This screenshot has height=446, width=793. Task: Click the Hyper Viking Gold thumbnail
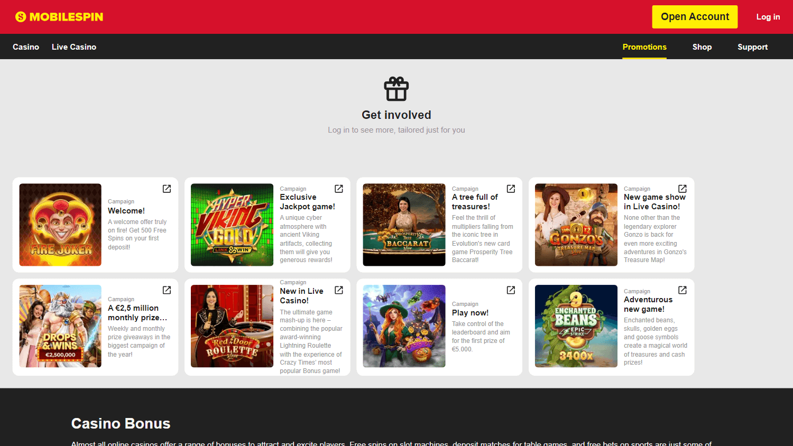[232, 225]
